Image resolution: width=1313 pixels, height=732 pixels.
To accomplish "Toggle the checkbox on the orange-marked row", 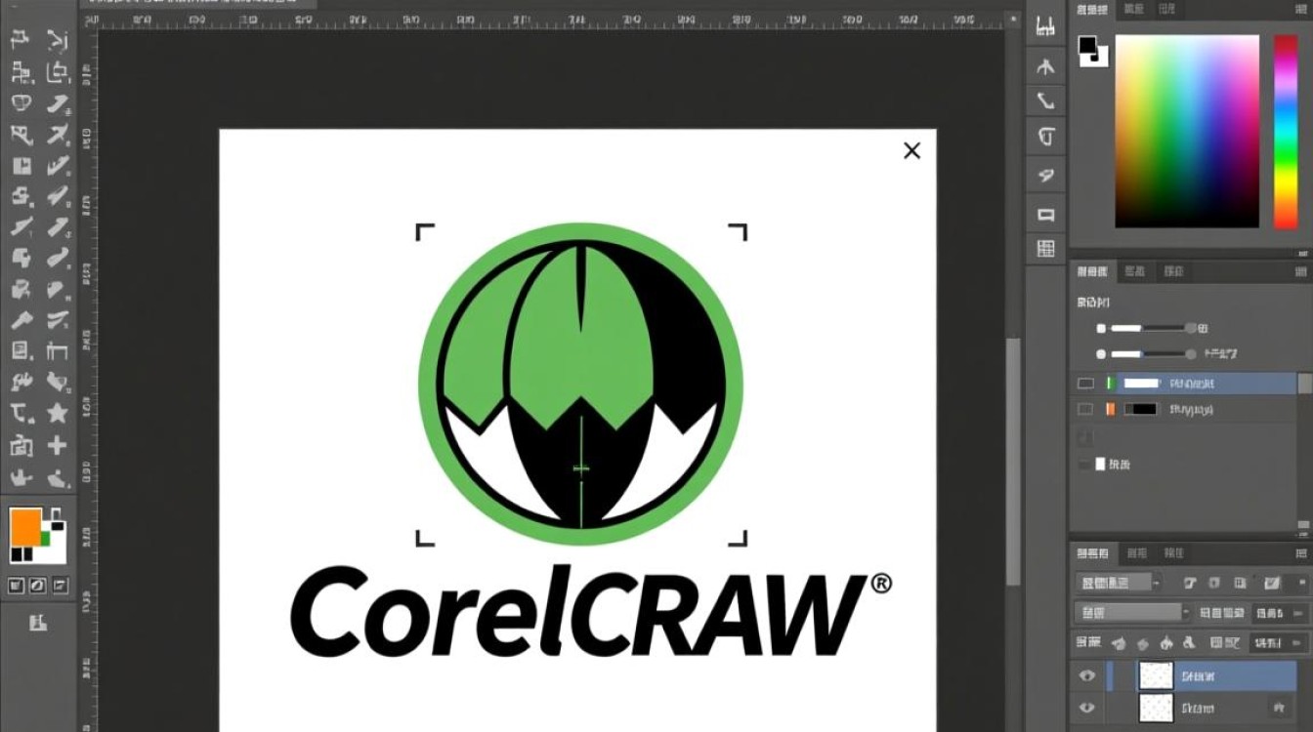I will click(x=1085, y=410).
